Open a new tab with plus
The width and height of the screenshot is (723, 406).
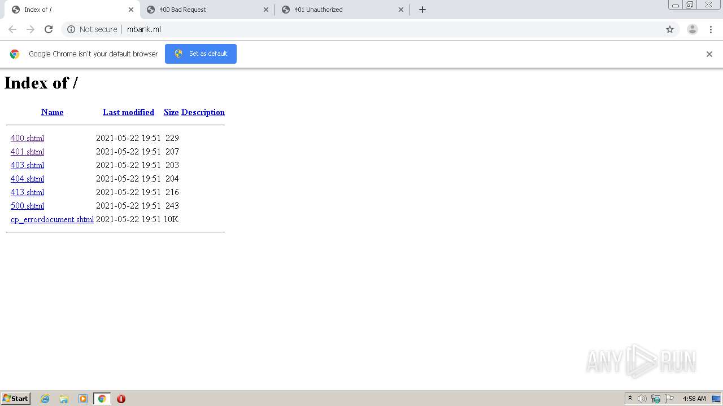423,10
